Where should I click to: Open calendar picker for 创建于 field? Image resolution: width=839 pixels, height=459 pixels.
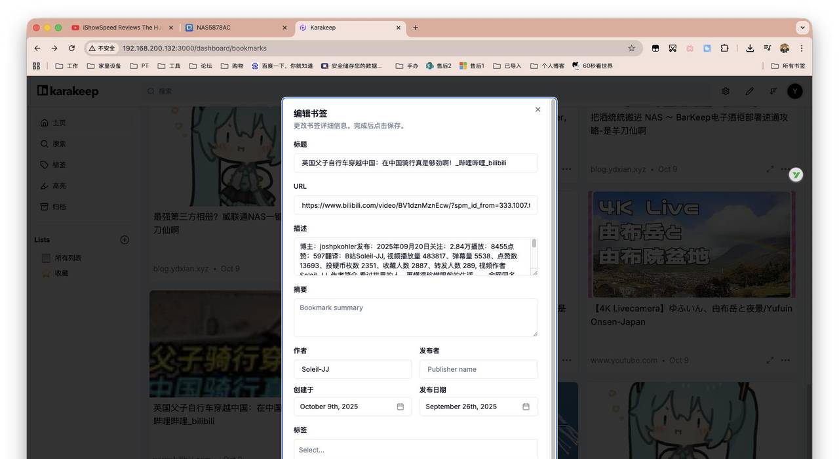click(400, 406)
